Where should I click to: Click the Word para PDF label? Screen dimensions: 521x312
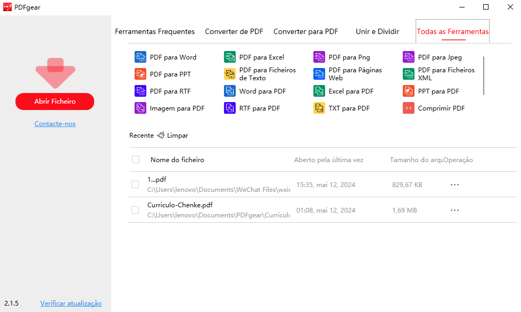click(x=262, y=91)
